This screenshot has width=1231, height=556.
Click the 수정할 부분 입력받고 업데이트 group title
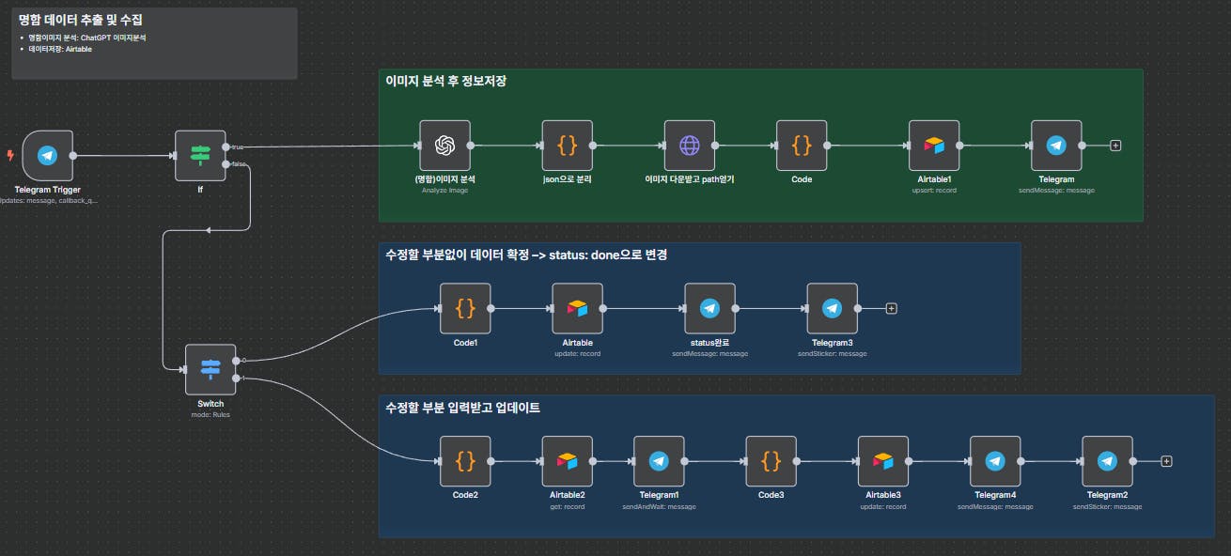point(463,408)
